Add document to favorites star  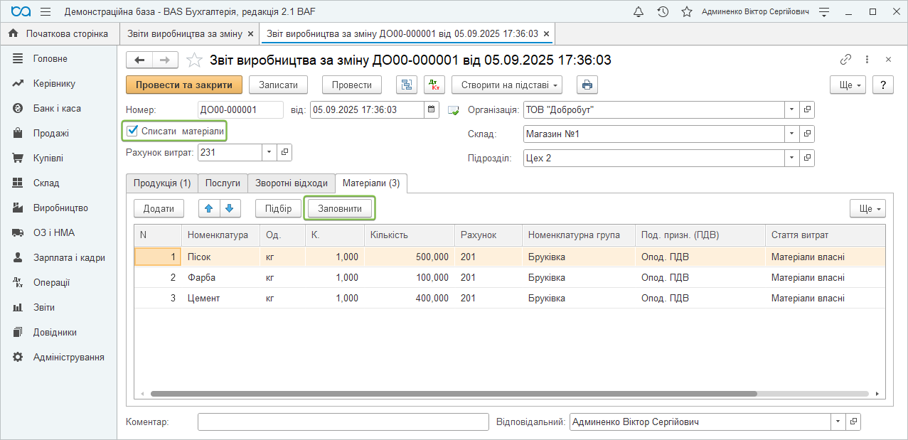click(x=194, y=60)
